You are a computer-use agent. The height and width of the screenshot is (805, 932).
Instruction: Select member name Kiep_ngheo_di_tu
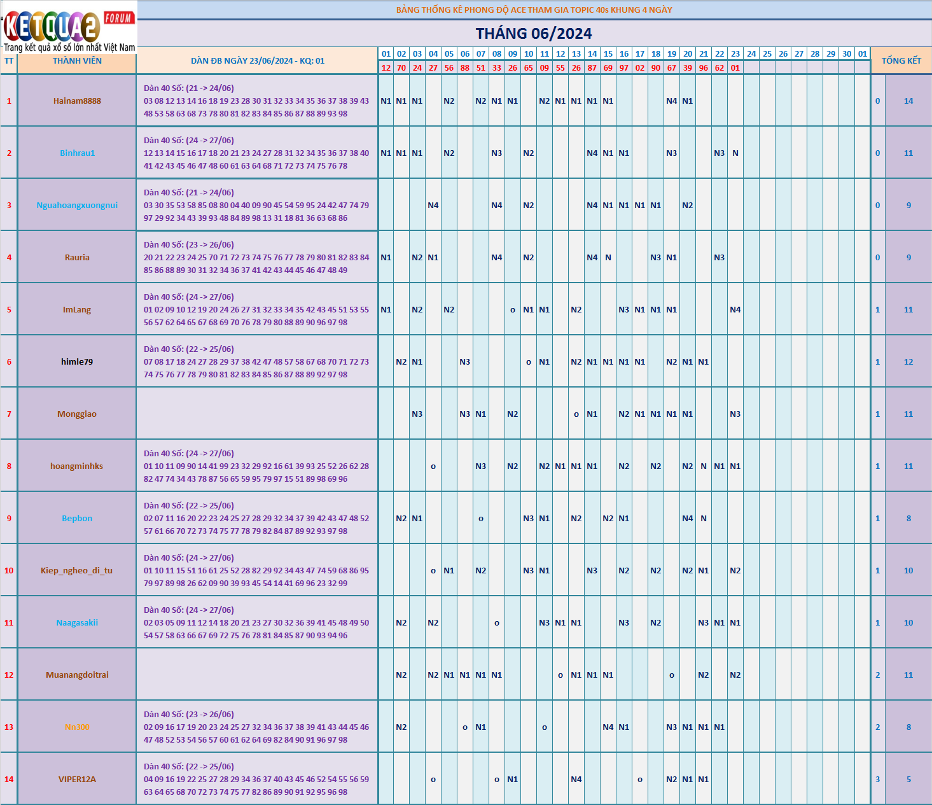[77, 570]
